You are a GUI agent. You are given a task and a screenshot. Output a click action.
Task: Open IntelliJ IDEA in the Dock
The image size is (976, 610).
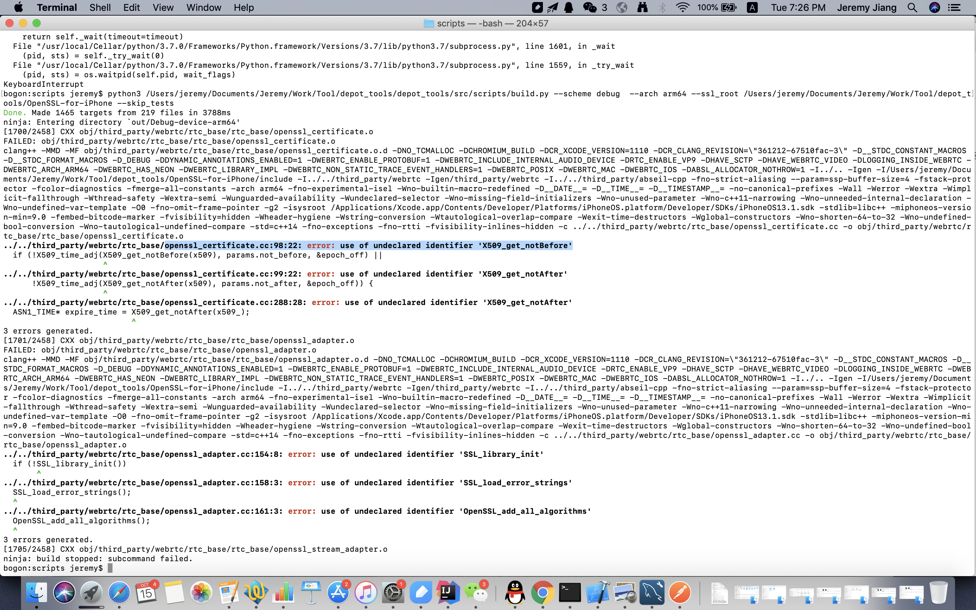point(448,593)
